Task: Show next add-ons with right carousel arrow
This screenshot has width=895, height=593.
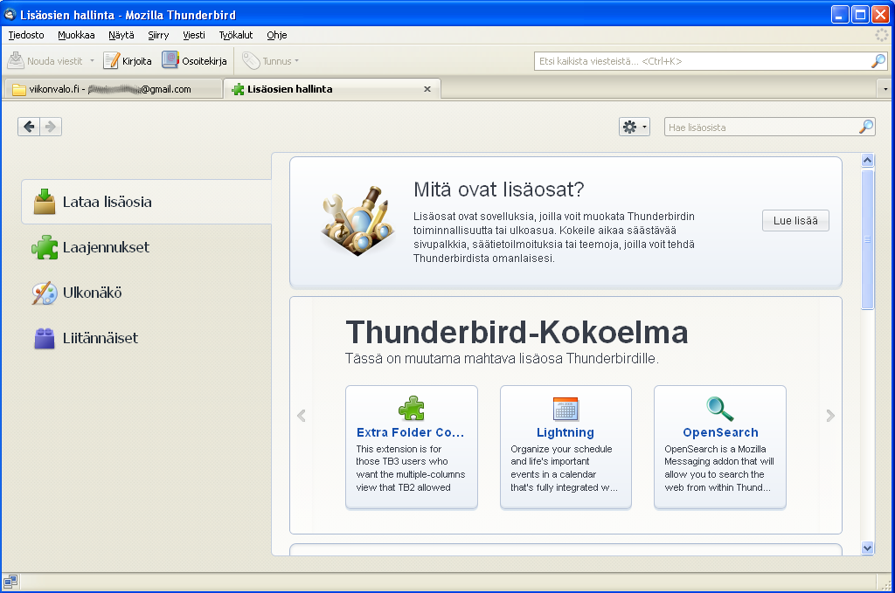Action: (830, 416)
